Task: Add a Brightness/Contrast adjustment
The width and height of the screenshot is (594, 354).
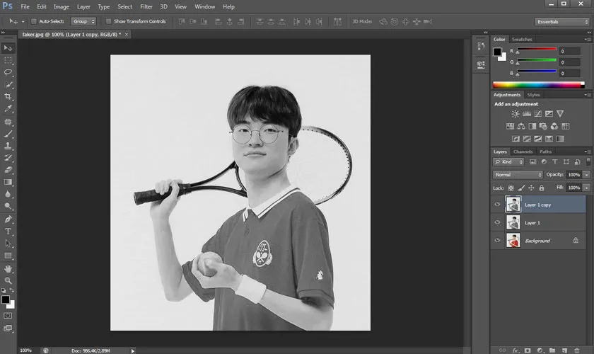Action: click(516, 114)
